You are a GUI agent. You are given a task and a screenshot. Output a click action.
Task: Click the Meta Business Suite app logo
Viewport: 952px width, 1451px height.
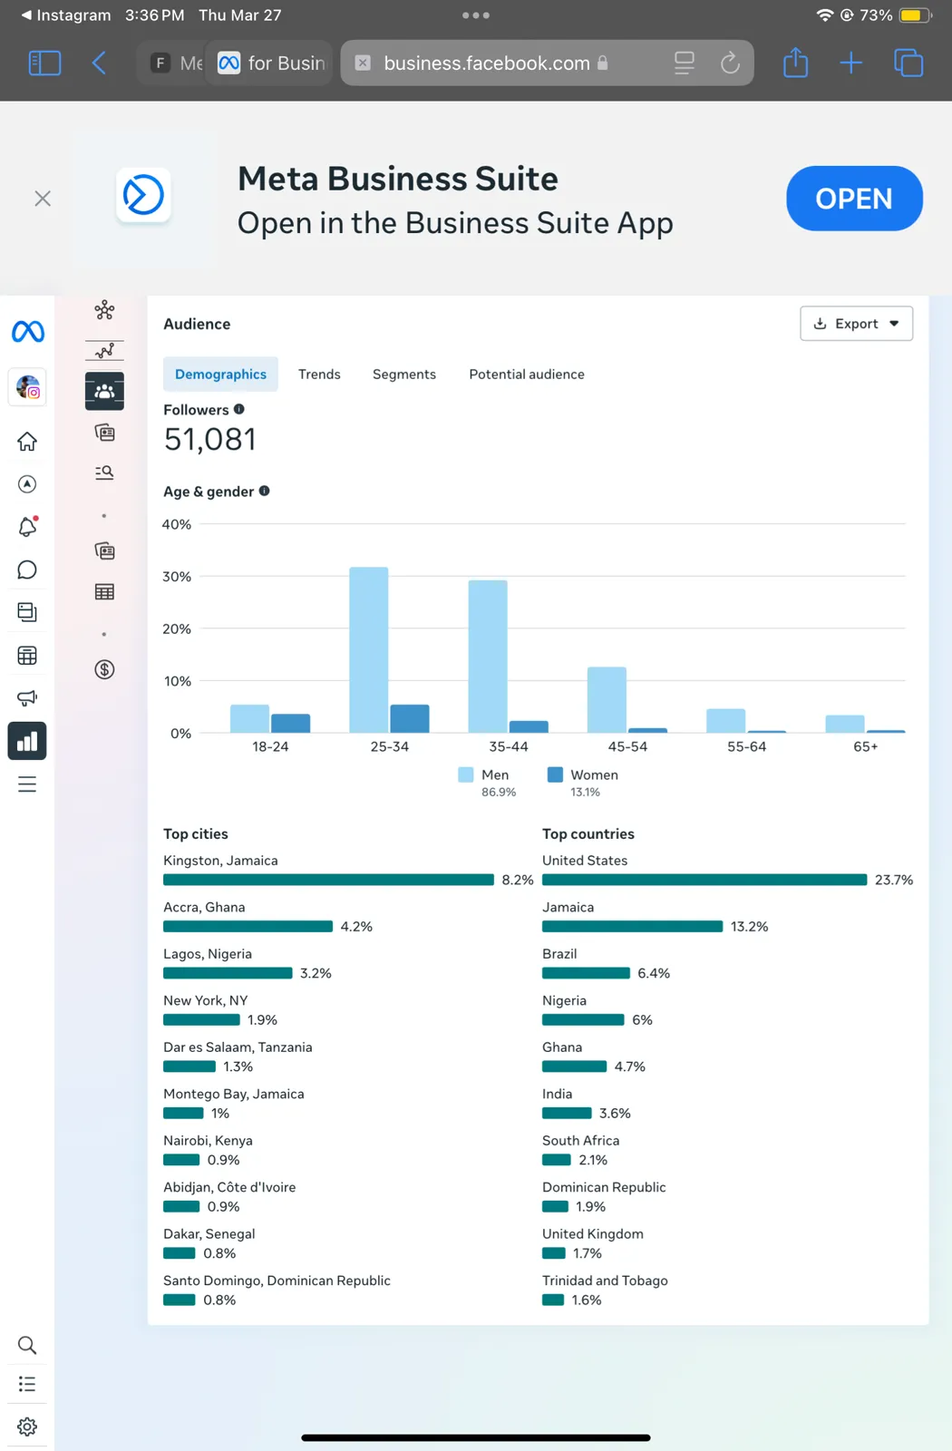(x=143, y=195)
